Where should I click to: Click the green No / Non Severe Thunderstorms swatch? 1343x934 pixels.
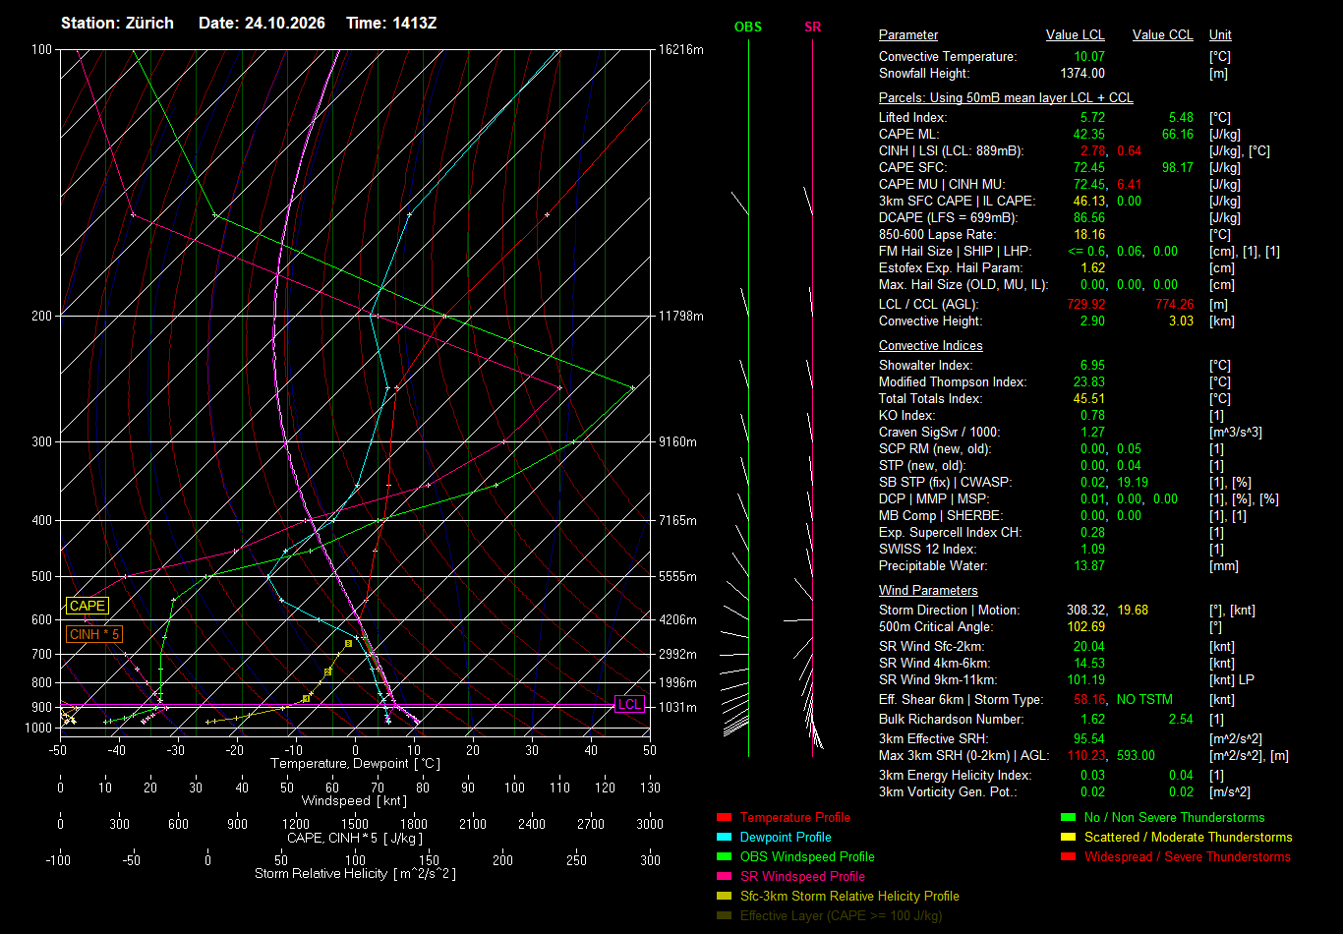pyautogui.click(x=1068, y=817)
